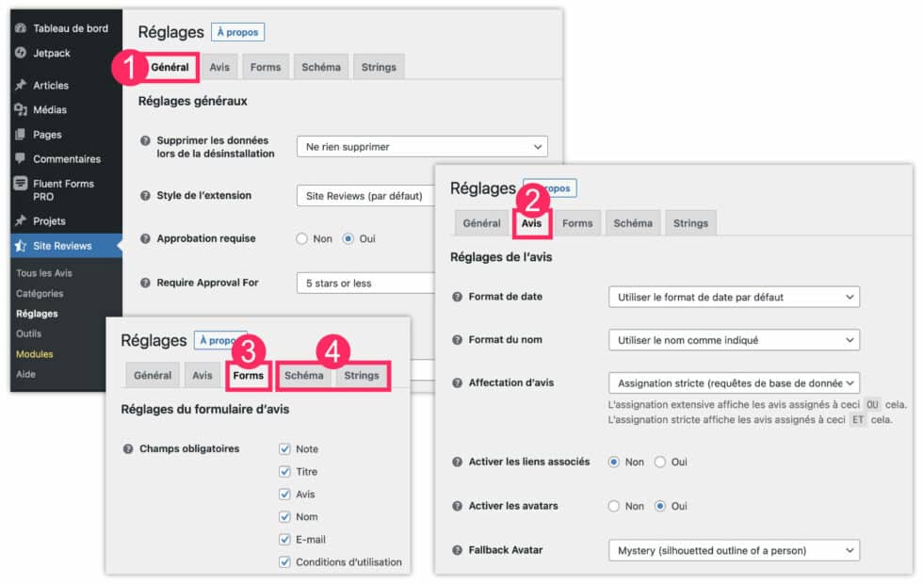Uncheck the Titre required field checkbox
This screenshot has height=585, width=923.
(285, 471)
